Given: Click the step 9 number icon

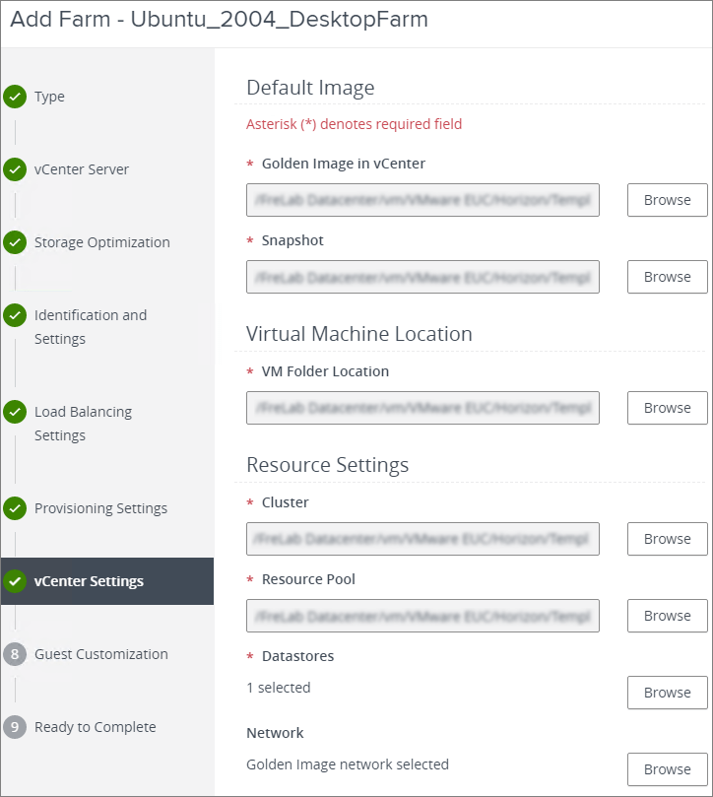Looking at the screenshot, I should [x=15, y=727].
